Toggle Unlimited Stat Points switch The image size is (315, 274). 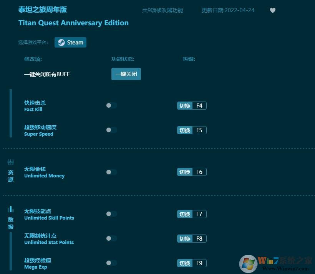click(111, 238)
